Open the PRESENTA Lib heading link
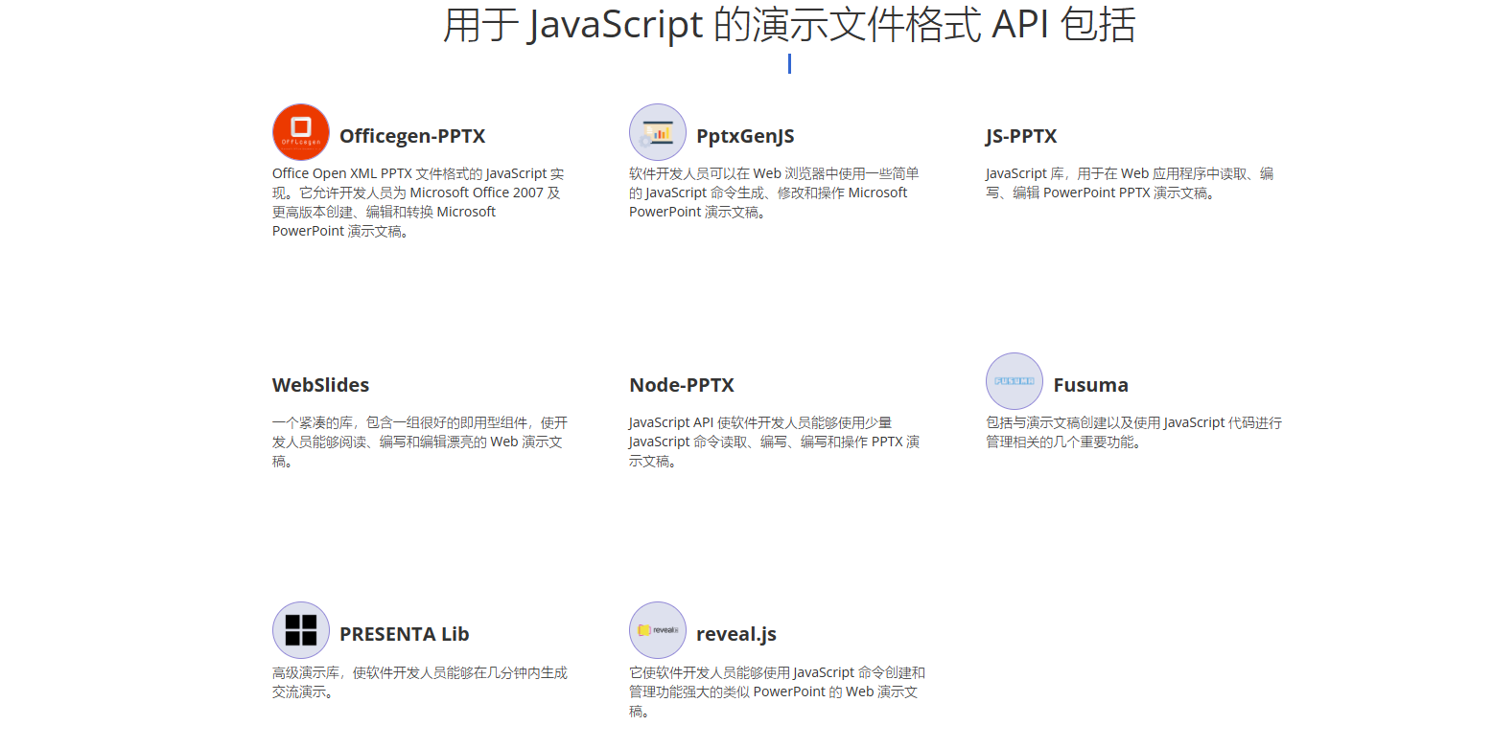 coord(405,634)
